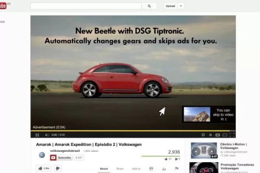The height and width of the screenshot is (173, 260).
Task: Click the Volkswagen channel avatar logo
Action: click(x=42, y=155)
